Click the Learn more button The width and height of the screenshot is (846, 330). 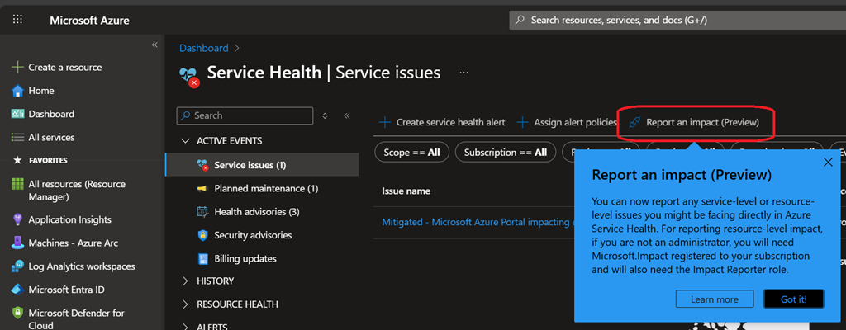(714, 299)
